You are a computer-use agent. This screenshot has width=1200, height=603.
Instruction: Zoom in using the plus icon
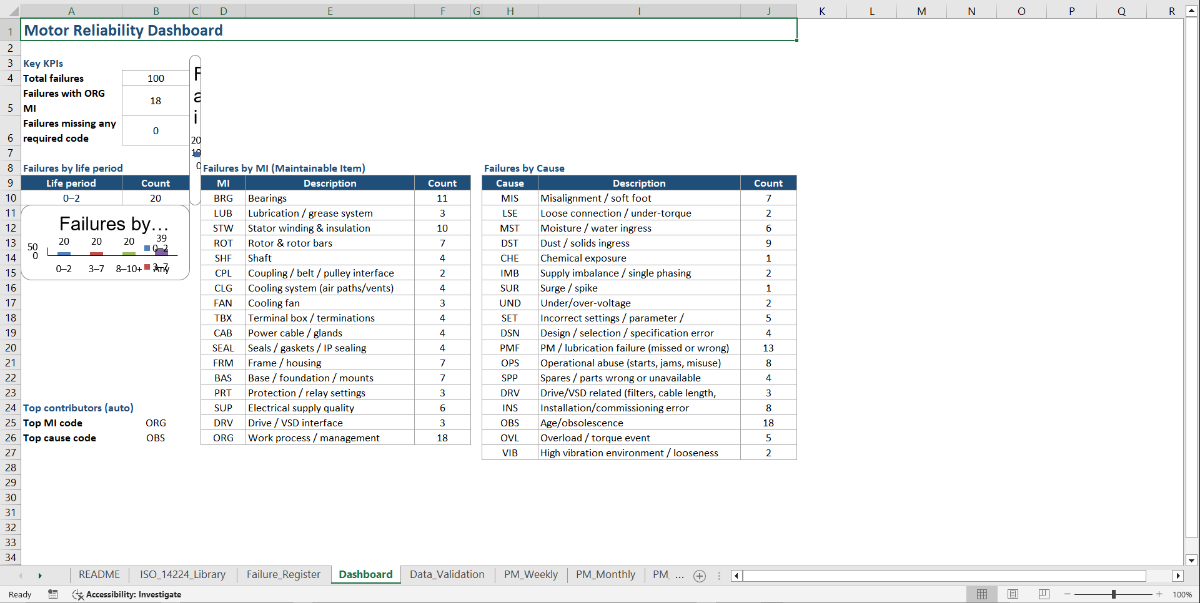click(x=1159, y=594)
